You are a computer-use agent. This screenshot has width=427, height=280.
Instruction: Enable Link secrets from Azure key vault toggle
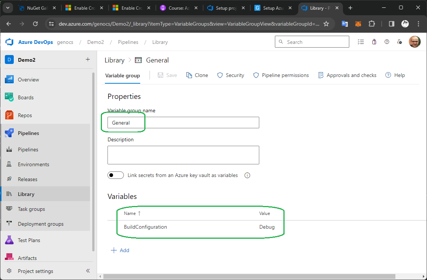[x=116, y=175]
